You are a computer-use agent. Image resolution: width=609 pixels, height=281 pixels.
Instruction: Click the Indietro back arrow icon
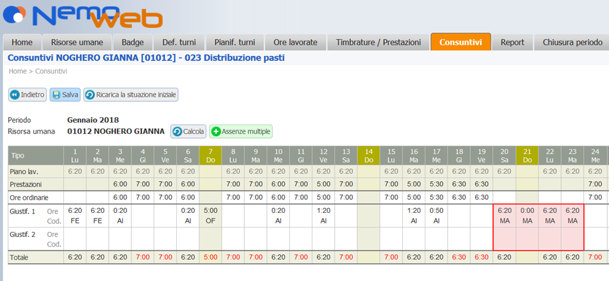click(15, 94)
